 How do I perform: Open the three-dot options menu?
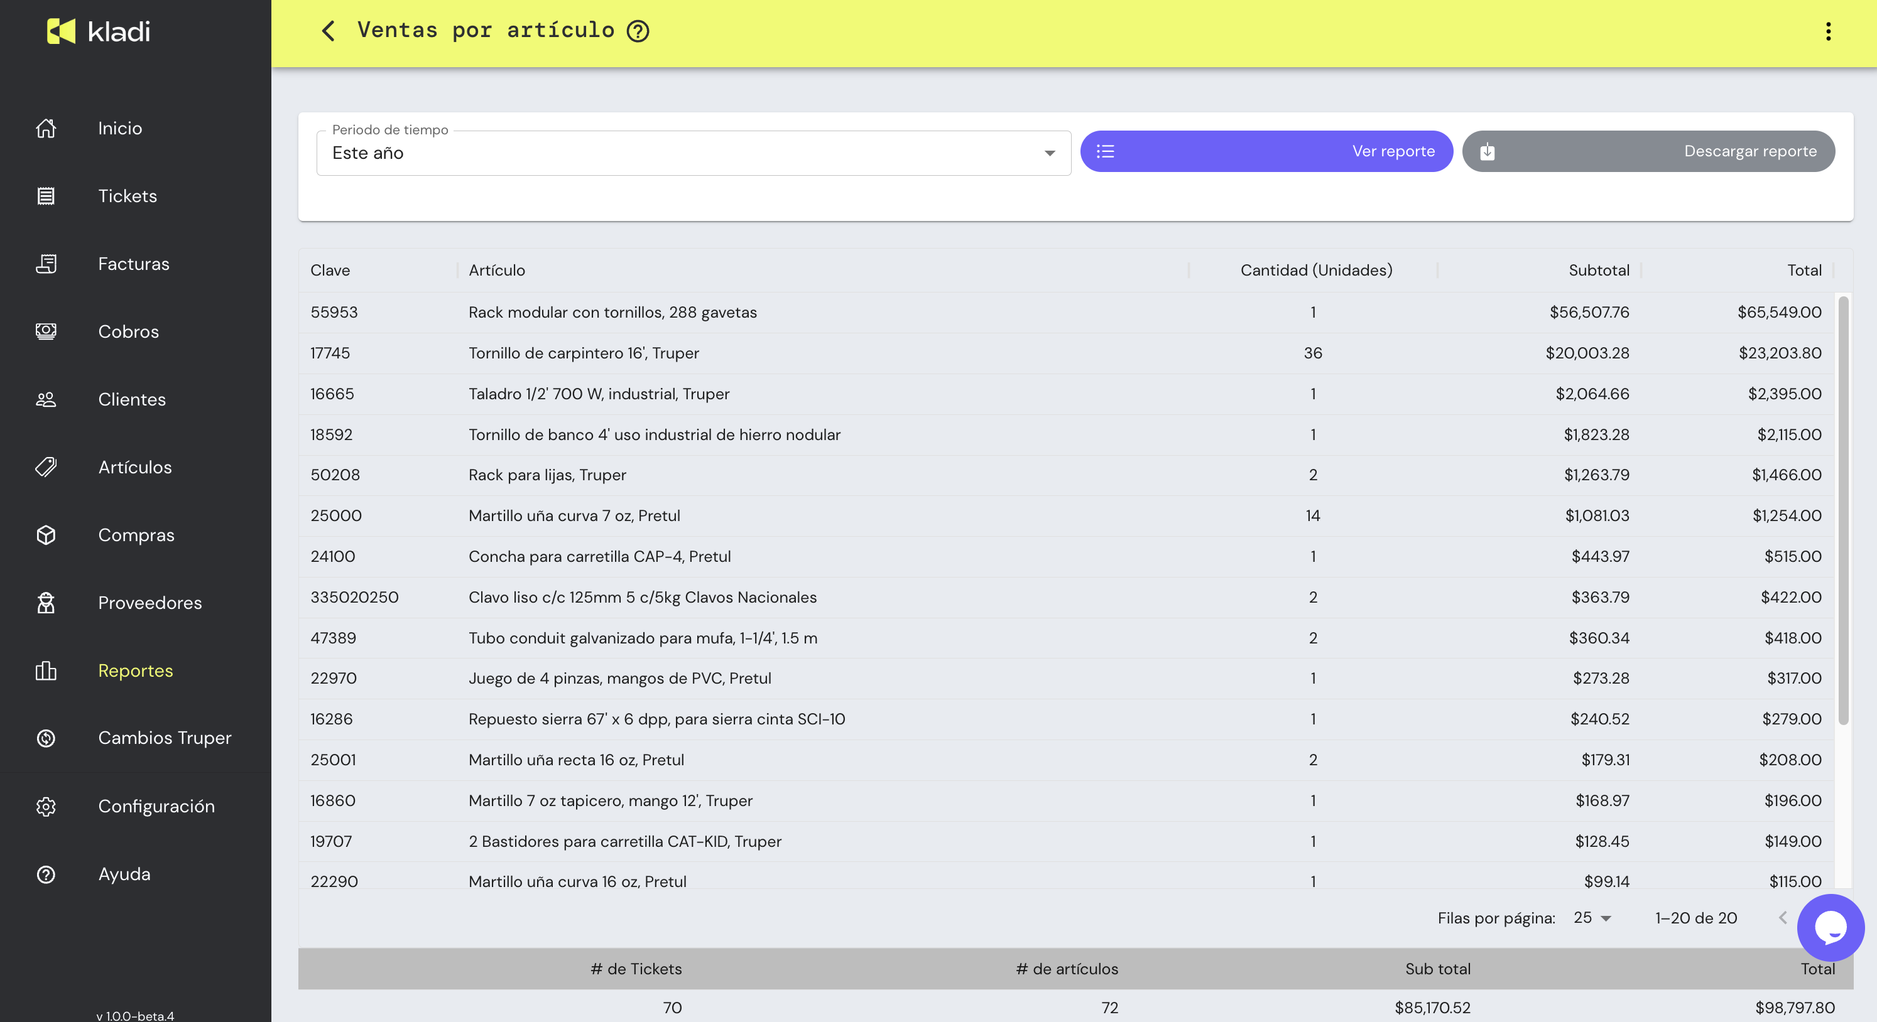point(1827,31)
